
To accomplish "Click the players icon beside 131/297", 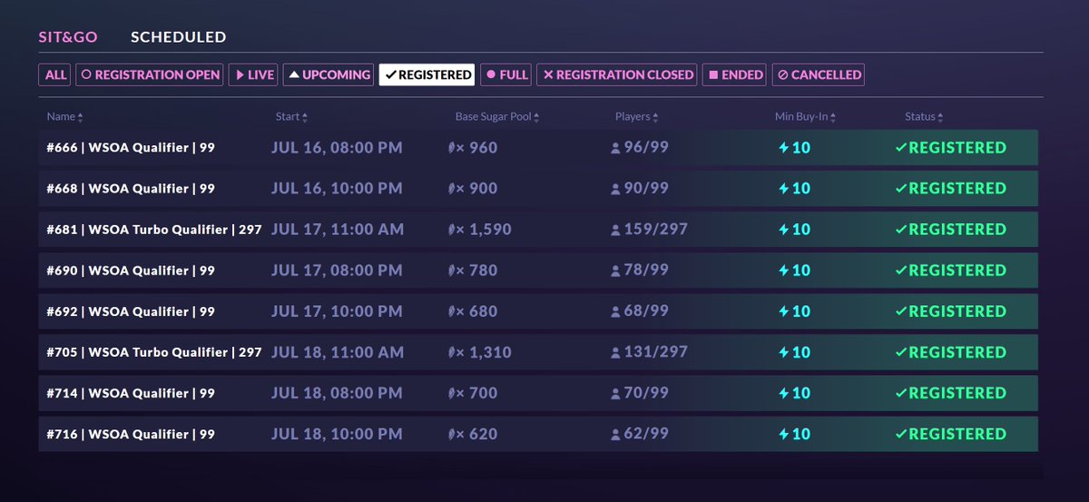I will click(616, 352).
